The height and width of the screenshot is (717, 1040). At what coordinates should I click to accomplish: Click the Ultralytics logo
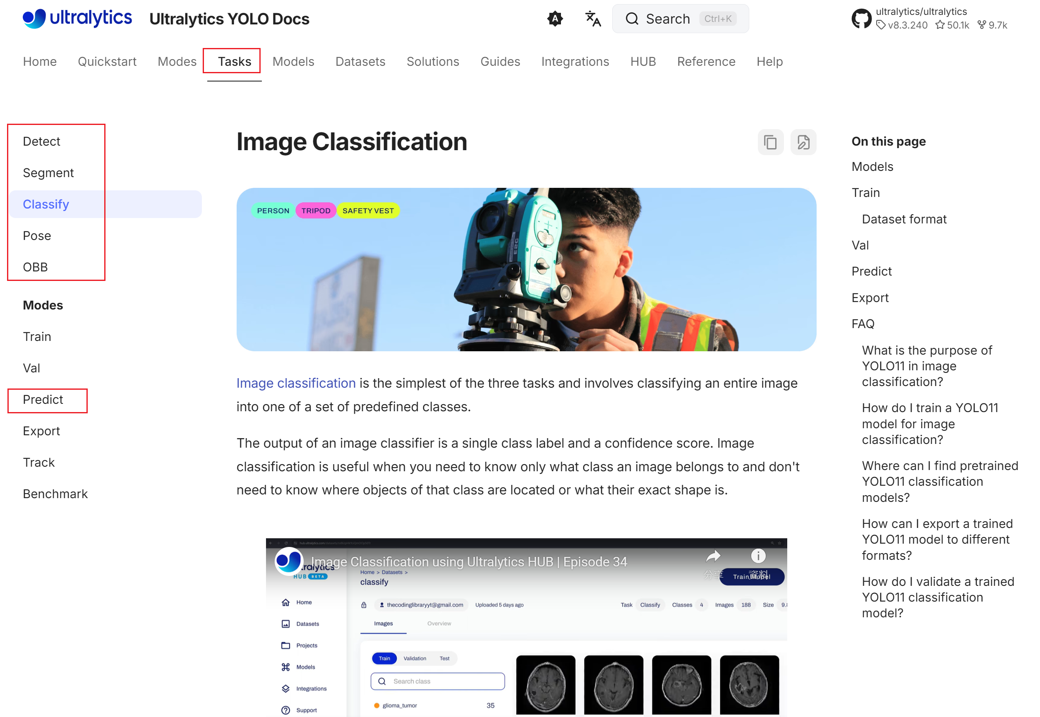[77, 19]
